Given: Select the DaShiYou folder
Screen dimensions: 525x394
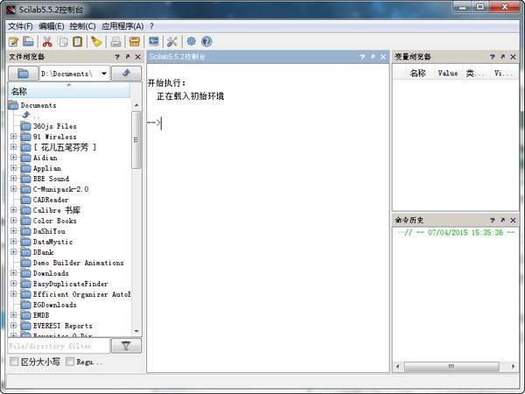Looking at the screenshot, I should tap(43, 231).
